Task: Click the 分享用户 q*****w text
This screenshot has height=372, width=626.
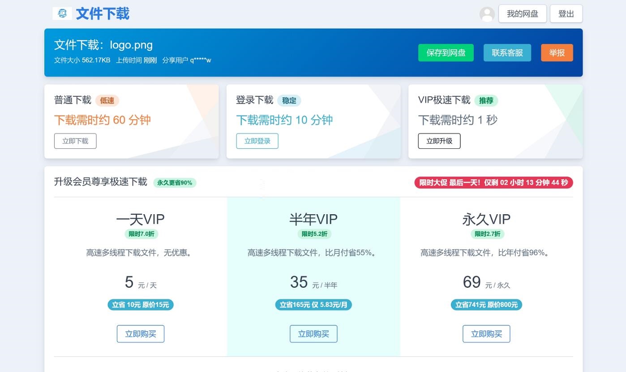Action: point(187,60)
